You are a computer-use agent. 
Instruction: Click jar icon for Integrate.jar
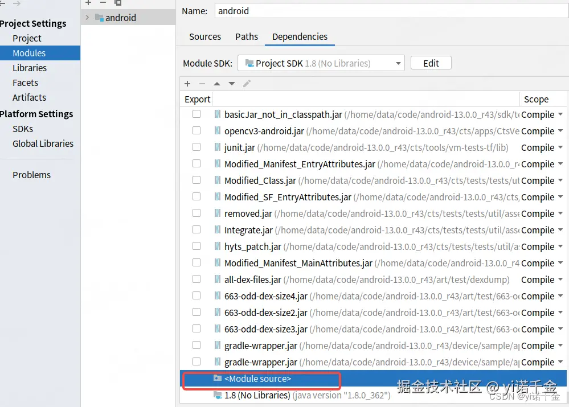click(218, 230)
